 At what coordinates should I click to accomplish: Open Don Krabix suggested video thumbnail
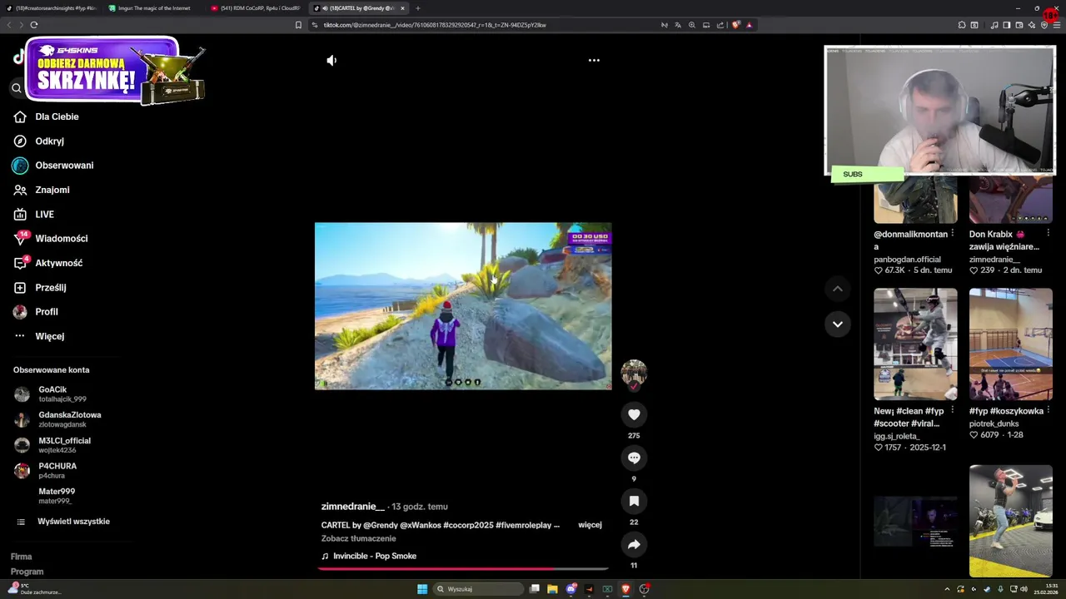point(1011,200)
